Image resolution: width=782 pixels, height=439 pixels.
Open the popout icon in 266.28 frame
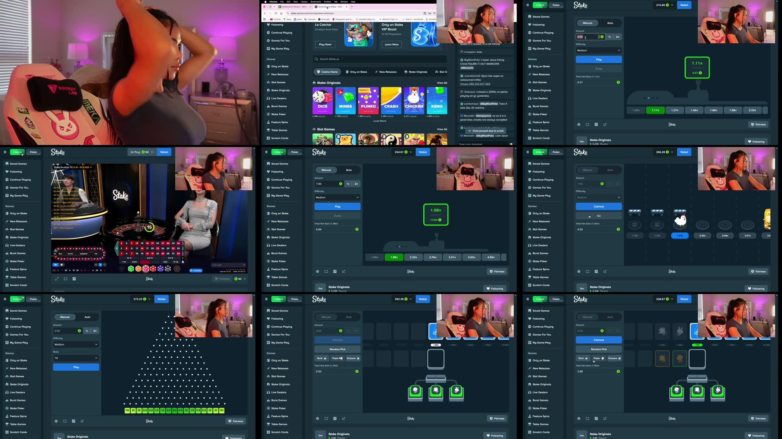tap(605, 272)
